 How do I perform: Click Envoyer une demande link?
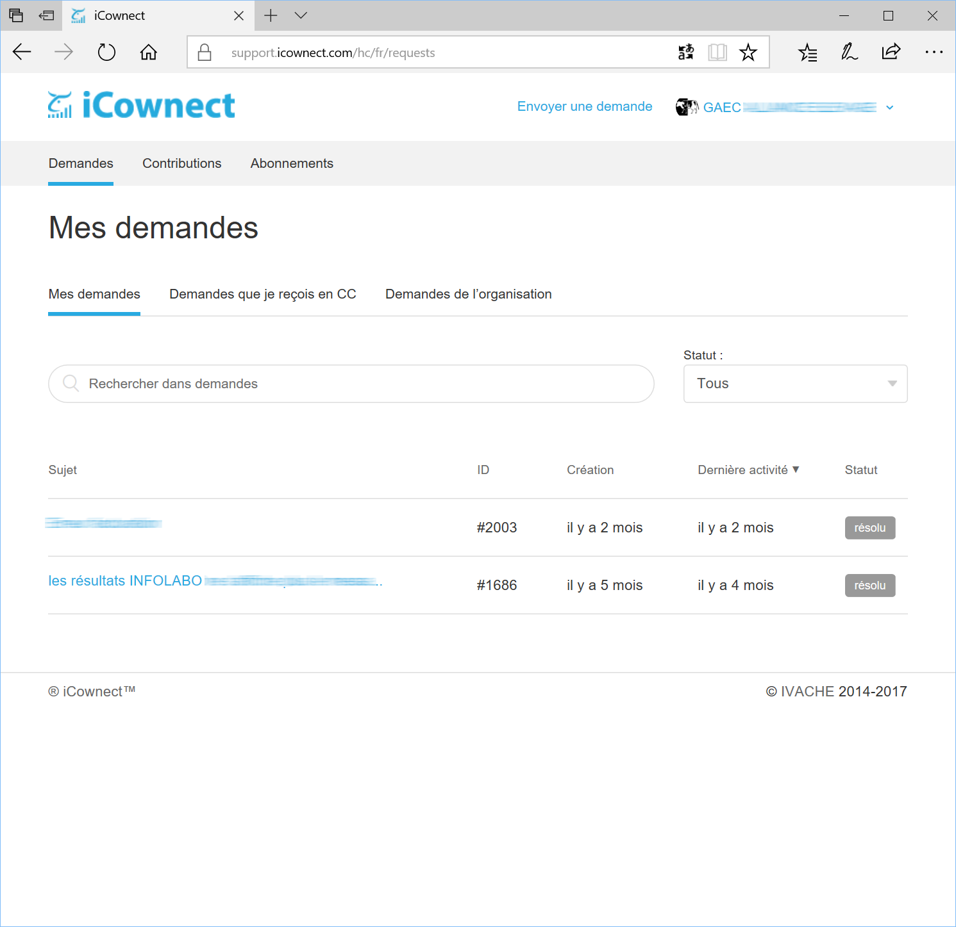[x=585, y=106]
